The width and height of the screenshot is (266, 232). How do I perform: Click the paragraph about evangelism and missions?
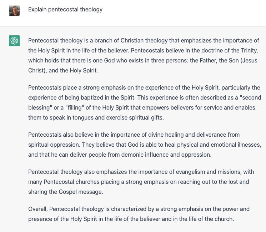[143, 182]
